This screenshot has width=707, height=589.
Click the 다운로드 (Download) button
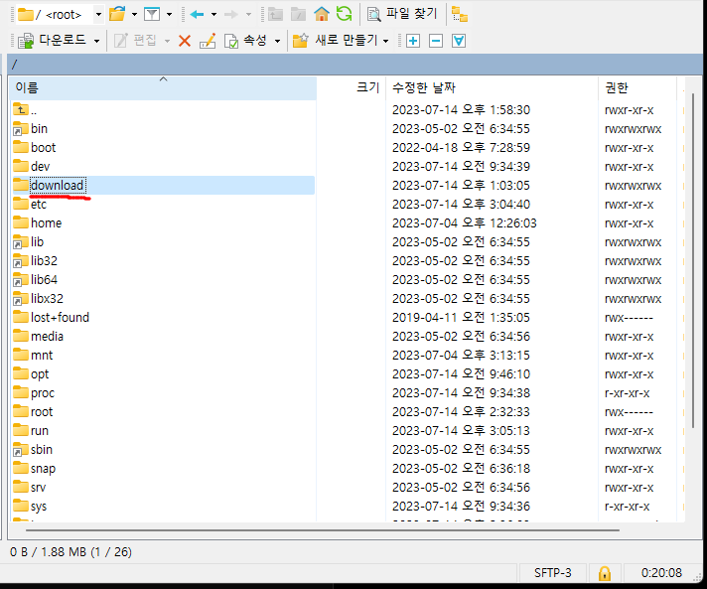point(52,41)
